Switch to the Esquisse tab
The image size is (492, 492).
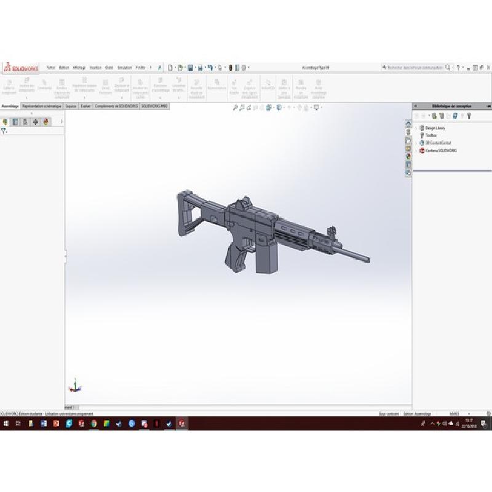pos(71,106)
